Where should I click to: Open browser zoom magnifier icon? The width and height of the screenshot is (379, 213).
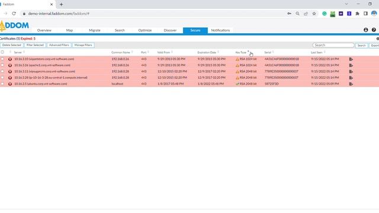click(297, 14)
